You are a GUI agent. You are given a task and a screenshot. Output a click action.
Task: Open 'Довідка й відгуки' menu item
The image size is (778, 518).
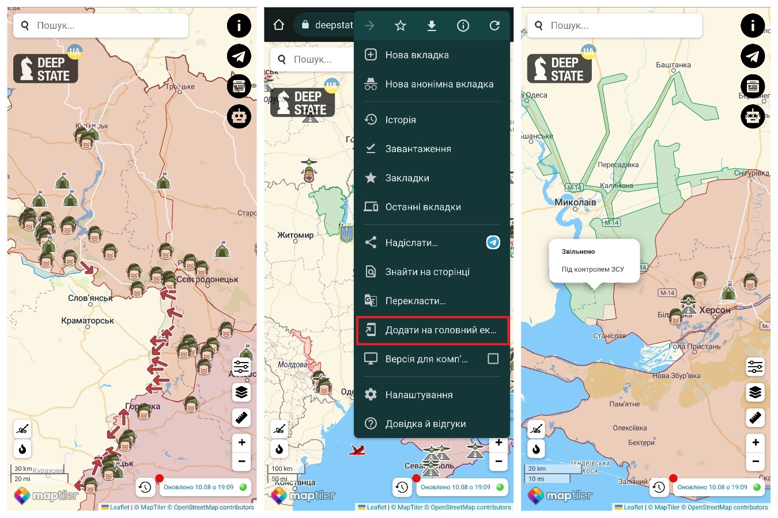coord(432,424)
